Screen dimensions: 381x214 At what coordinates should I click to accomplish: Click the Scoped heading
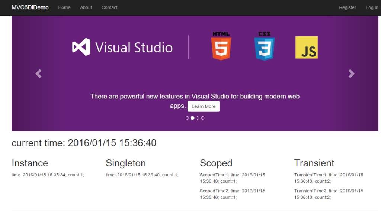coord(216,163)
